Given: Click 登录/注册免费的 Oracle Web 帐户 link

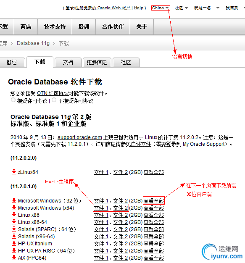Looking at the screenshot, I should [98, 8].
